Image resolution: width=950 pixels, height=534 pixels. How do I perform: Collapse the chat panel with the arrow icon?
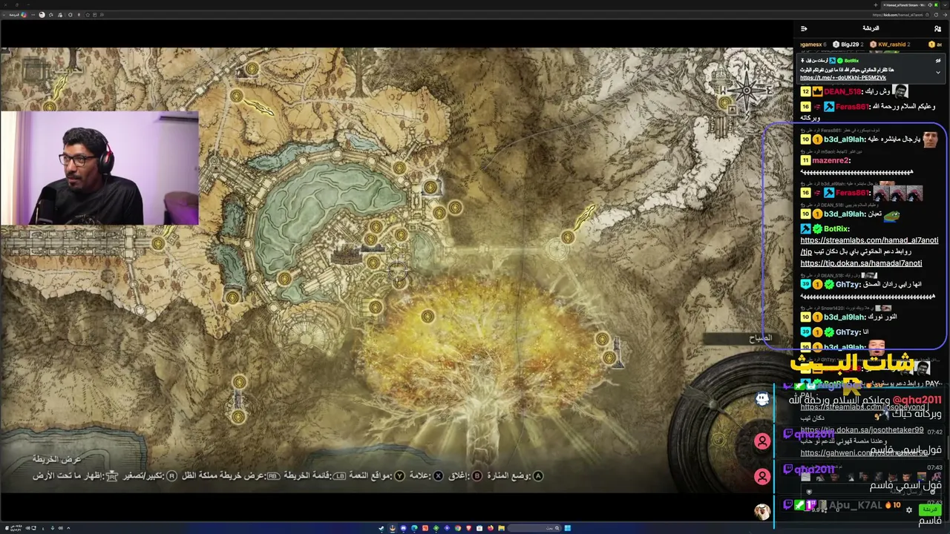tap(804, 28)
